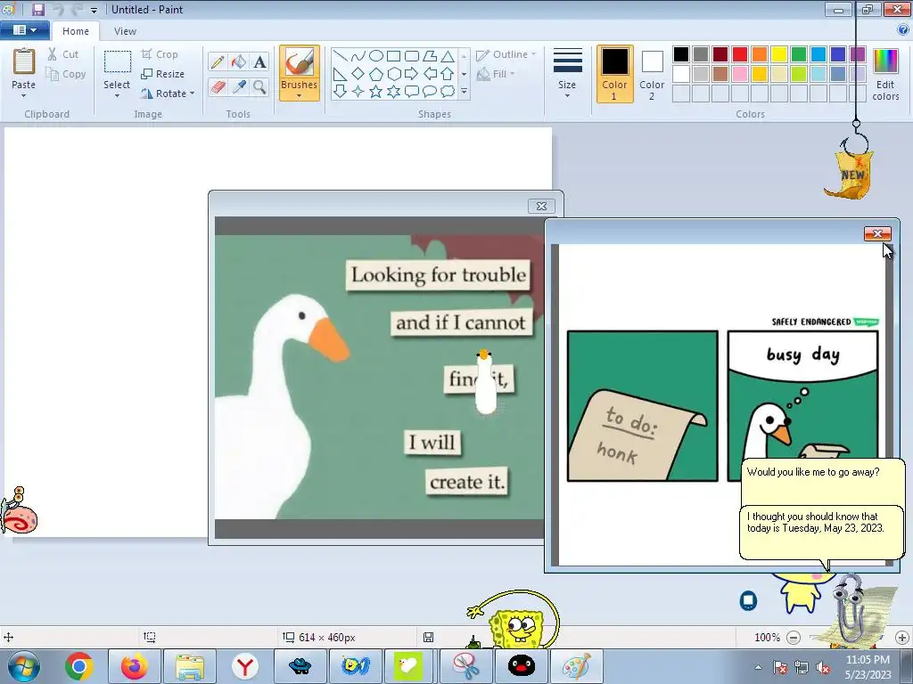This screenshot has height=684, width=913.
Task: Choose the Rectangle shape
Action: pos(394,56)
